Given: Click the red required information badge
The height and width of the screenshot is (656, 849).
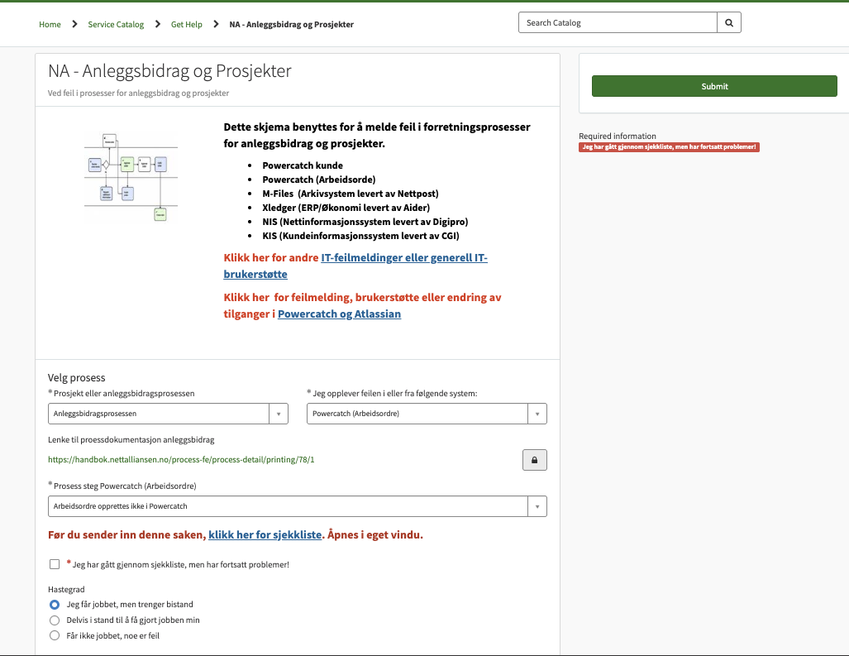Looking at the screenshot, I should coord(669,147).
